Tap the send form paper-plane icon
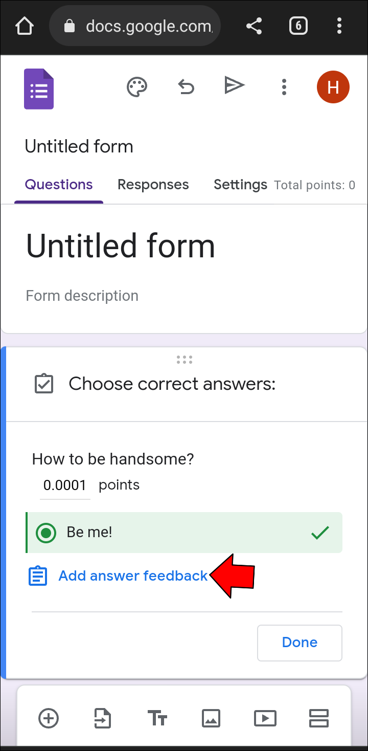368x751 pixels. (x=235, y=86)
